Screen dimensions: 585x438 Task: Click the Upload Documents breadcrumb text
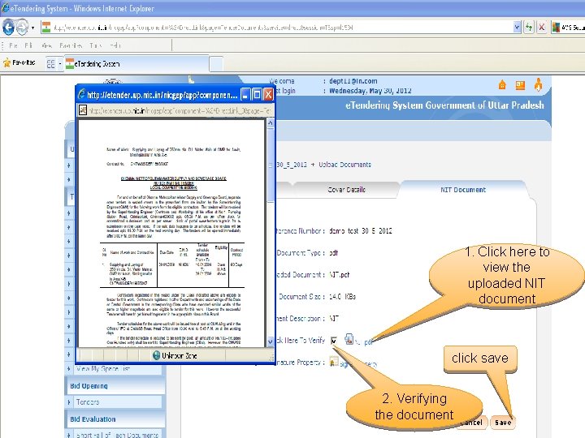pos(344,165)
